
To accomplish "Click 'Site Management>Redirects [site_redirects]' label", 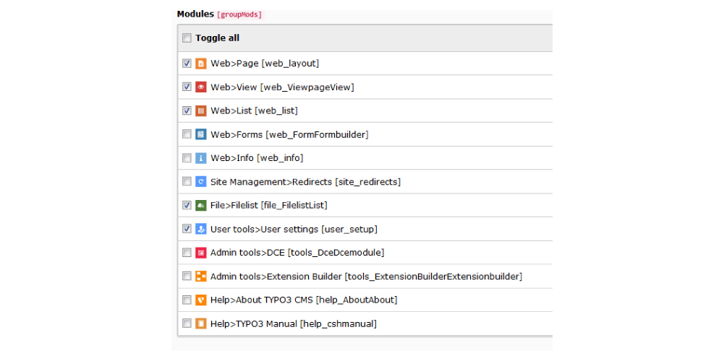I will (x=305, y=182).
